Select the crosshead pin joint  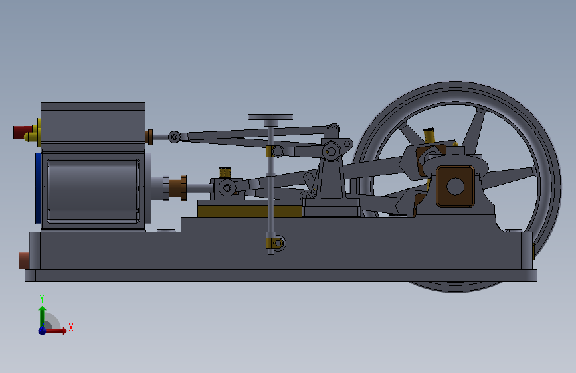[227, 188]
